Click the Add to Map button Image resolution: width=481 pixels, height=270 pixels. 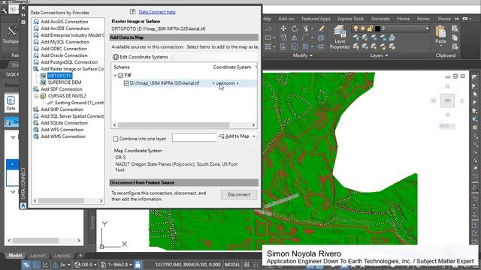click(234, 136)
